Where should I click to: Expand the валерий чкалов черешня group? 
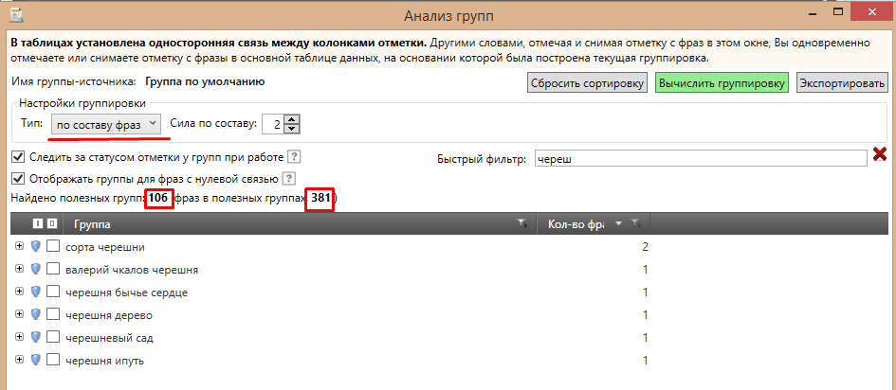click(19, 269)
